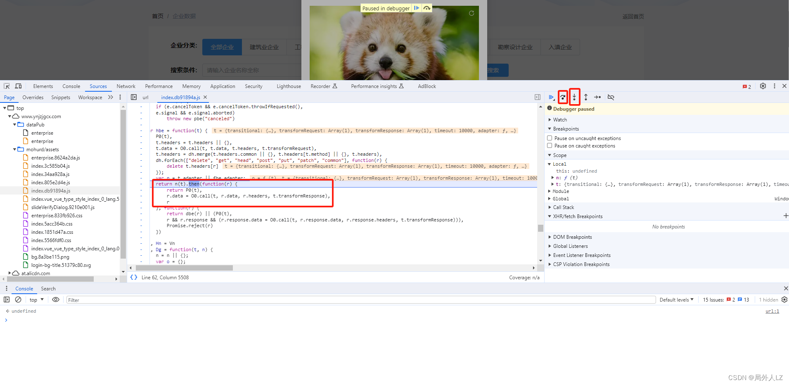Open DevTools settings gear
789x385 pixels.
click(763, 86)
